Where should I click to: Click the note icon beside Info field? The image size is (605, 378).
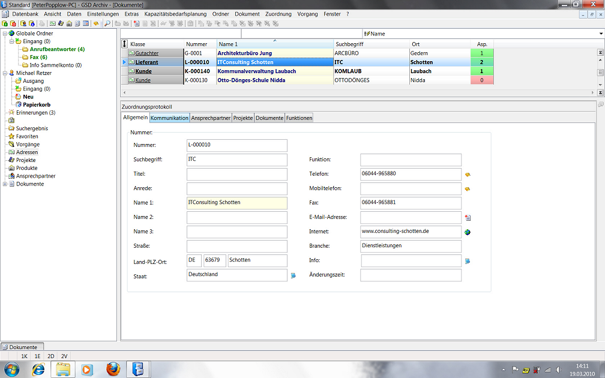[x=468, y=261]
